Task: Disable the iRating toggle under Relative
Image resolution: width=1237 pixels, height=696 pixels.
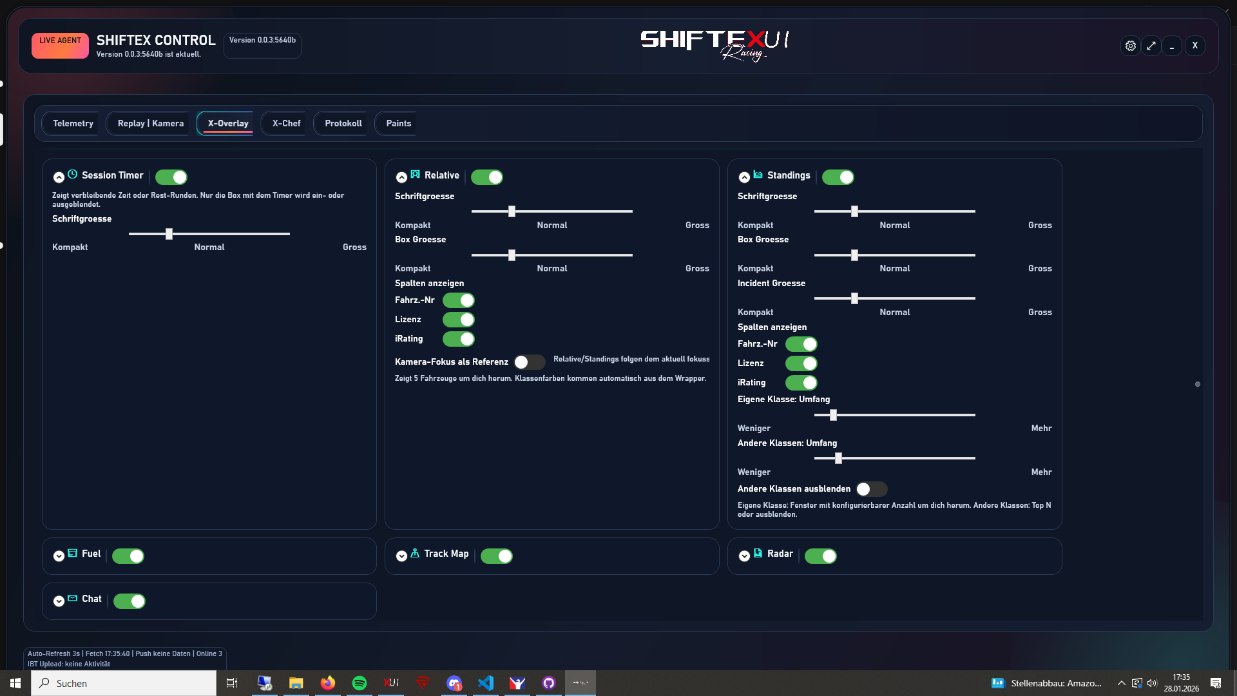Action: pos(459,339)
